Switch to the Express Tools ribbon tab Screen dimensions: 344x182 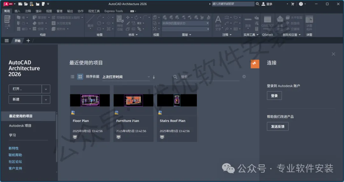tap(114, 11)
